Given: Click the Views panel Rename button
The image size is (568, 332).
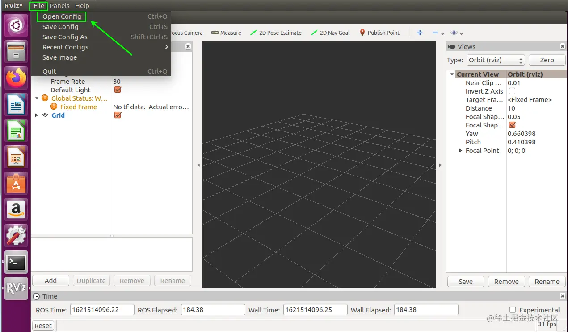Looking at the screenshot, I should coord(547,282).
